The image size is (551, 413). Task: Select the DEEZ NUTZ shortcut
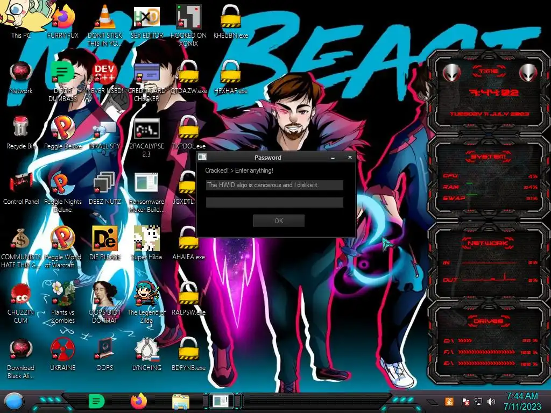pos(105,187)
